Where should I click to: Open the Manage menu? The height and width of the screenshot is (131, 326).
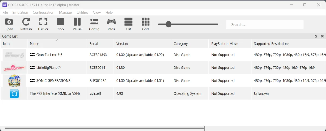point(65,12)
